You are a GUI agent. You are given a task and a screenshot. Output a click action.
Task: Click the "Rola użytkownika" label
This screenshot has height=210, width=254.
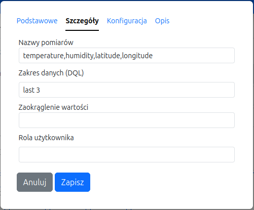tap(46, 138)
